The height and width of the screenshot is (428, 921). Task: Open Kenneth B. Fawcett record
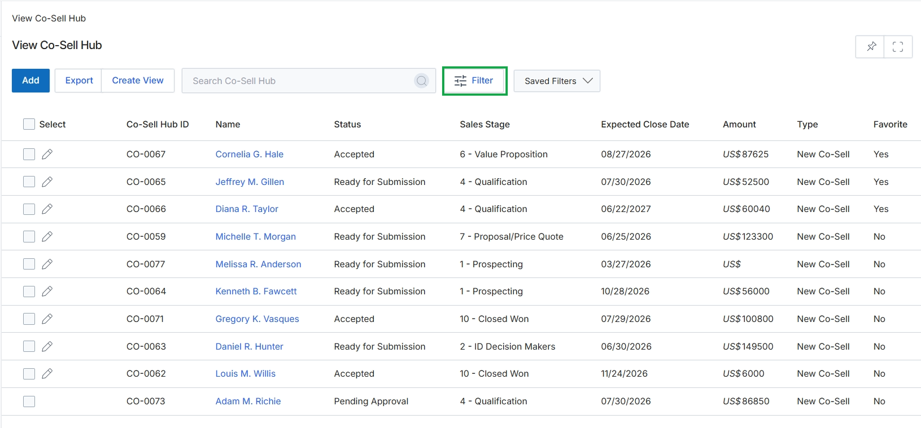256,291
